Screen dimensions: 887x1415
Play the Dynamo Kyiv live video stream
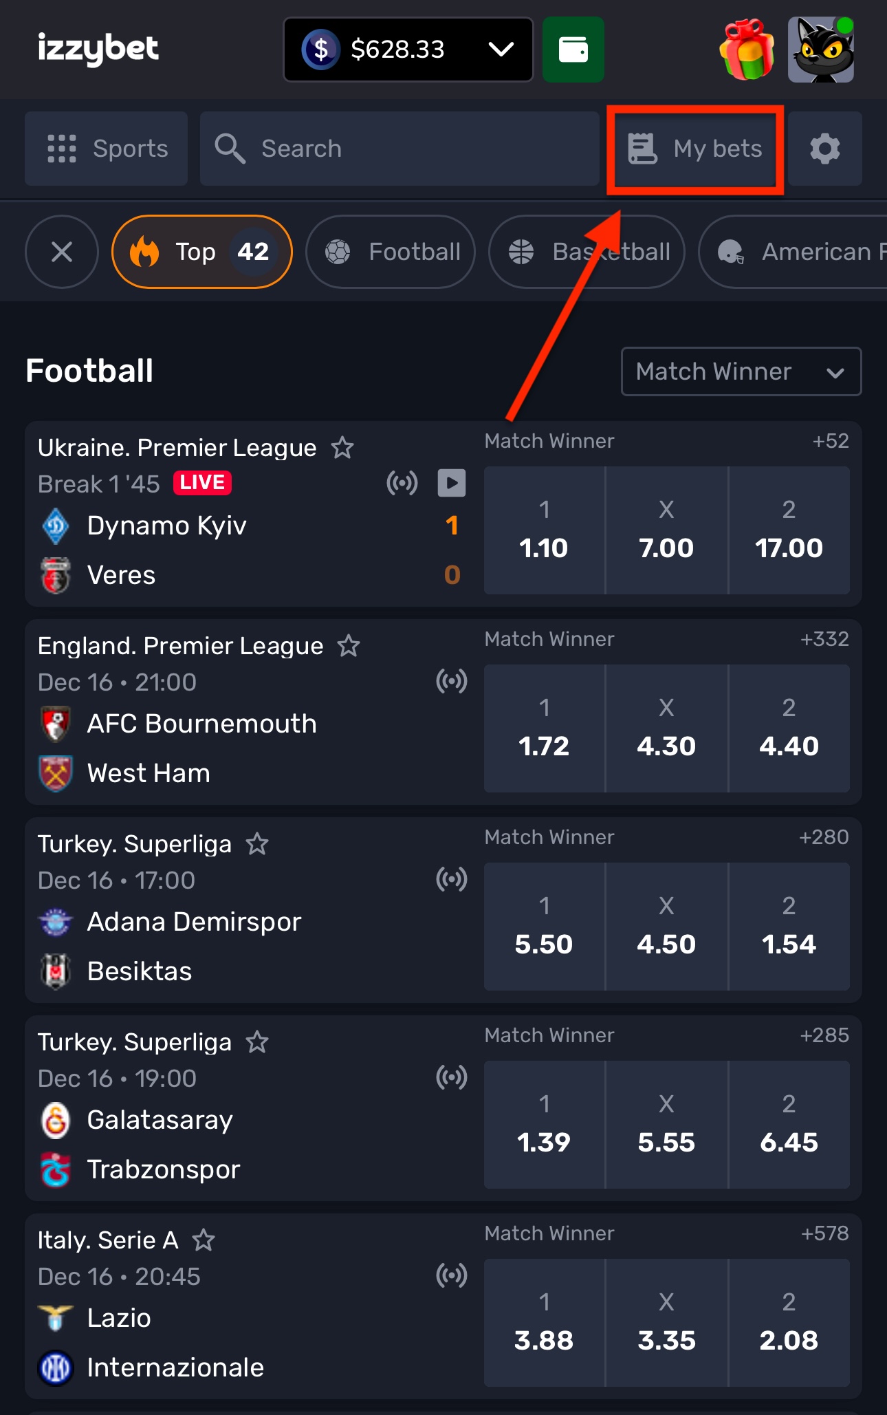click(x=452, y=483)
